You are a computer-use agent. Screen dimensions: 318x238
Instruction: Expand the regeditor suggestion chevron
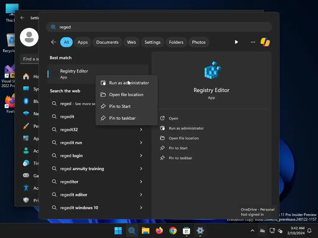141,182
